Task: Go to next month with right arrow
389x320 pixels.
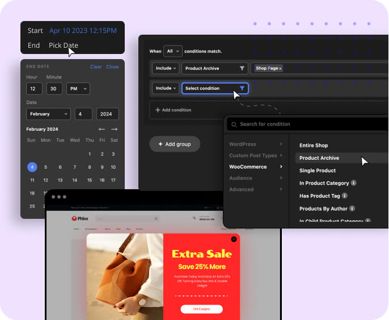Action: (x=115, y=129)
